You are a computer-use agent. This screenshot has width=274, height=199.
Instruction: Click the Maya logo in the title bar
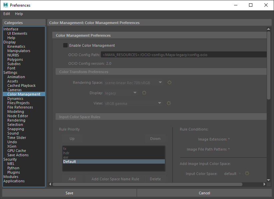click(x=6, y=5)
